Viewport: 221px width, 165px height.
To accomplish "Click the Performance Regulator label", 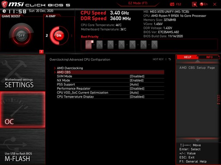I will point(74,89).
